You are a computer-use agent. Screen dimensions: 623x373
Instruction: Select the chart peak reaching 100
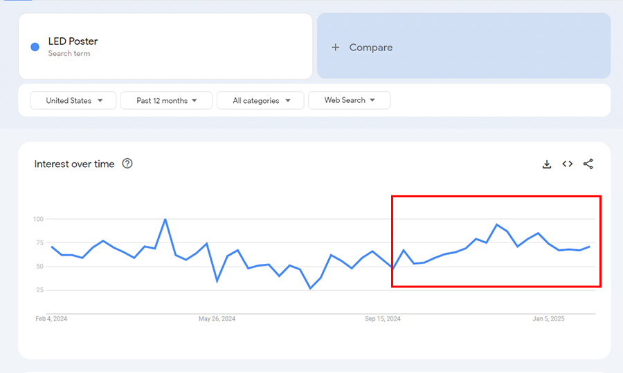165,220
